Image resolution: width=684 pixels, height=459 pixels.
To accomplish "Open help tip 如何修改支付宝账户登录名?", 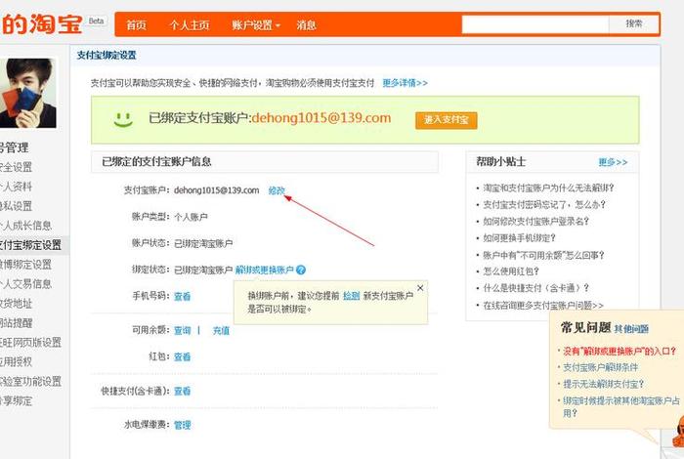I will click(x=535, y=222).
